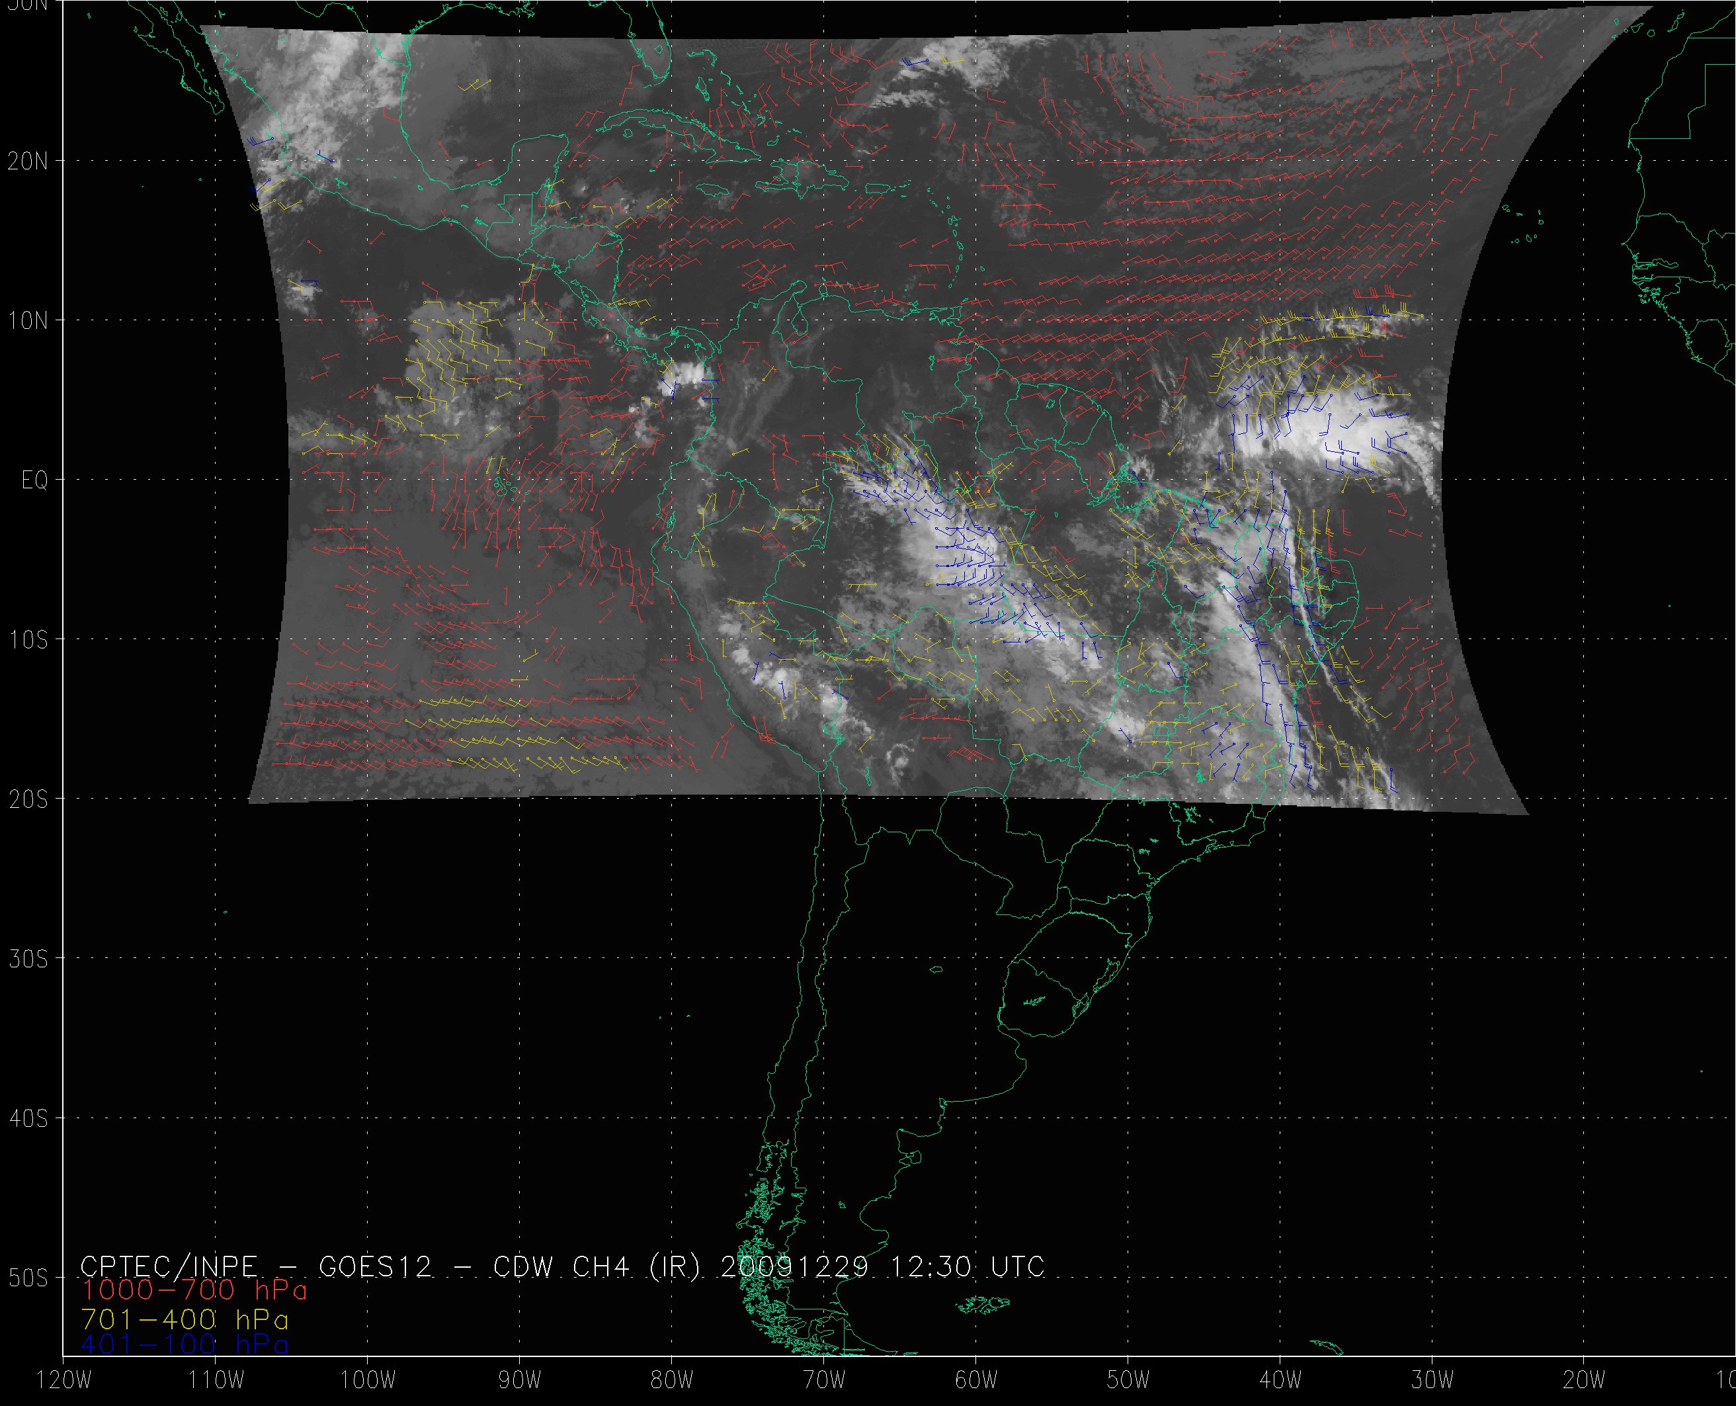This screenshot has height=1406, width=1736.
Task: Click the 50W longitude label
Action: click(1128, 1380)
